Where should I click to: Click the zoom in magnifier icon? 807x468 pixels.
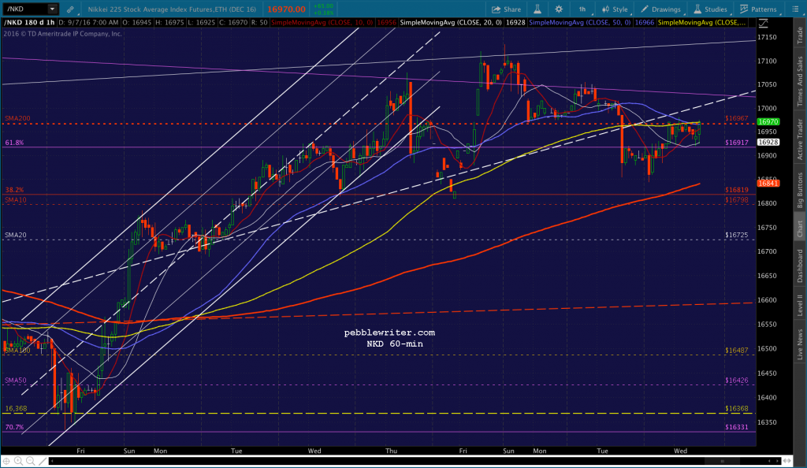coord(19,462)
